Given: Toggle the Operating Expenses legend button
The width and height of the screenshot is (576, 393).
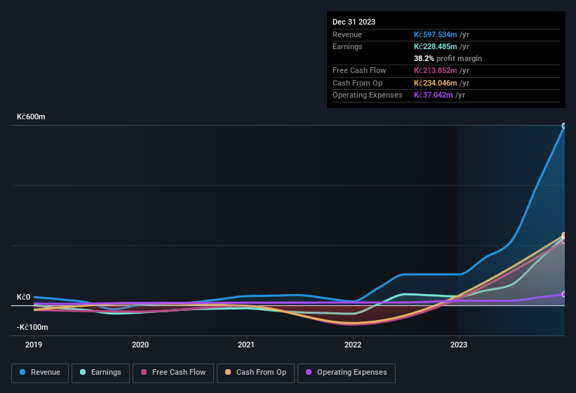Looking at the screenshot, I should point(347,373).
